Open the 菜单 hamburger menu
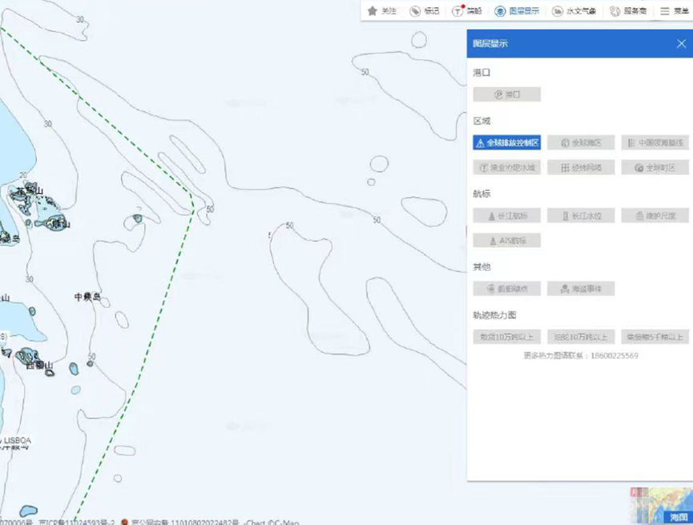Viewport: 693px width, 525px height. [x=675, y=11]
